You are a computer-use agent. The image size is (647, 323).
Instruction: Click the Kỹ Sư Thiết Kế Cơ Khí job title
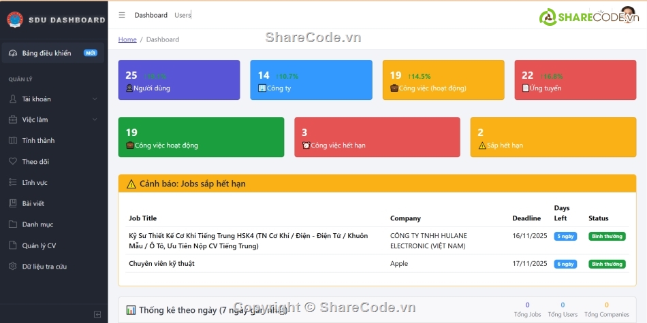point(249,241)
